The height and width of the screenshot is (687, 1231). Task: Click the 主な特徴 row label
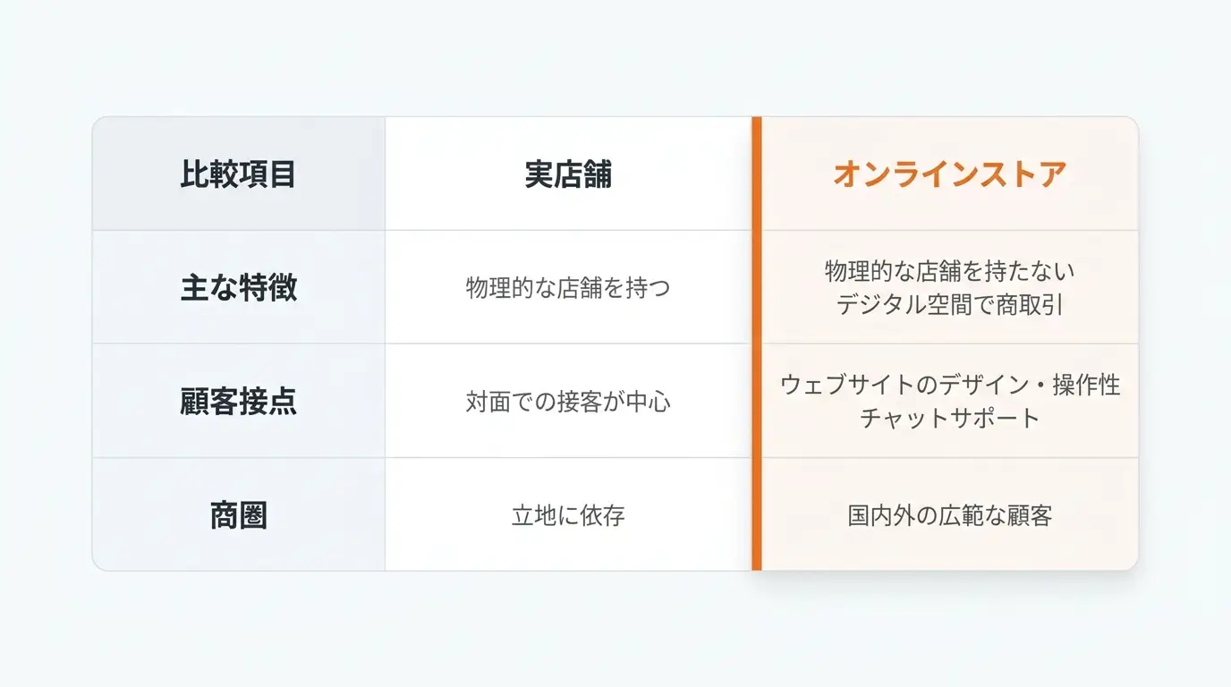pos(239,287)
